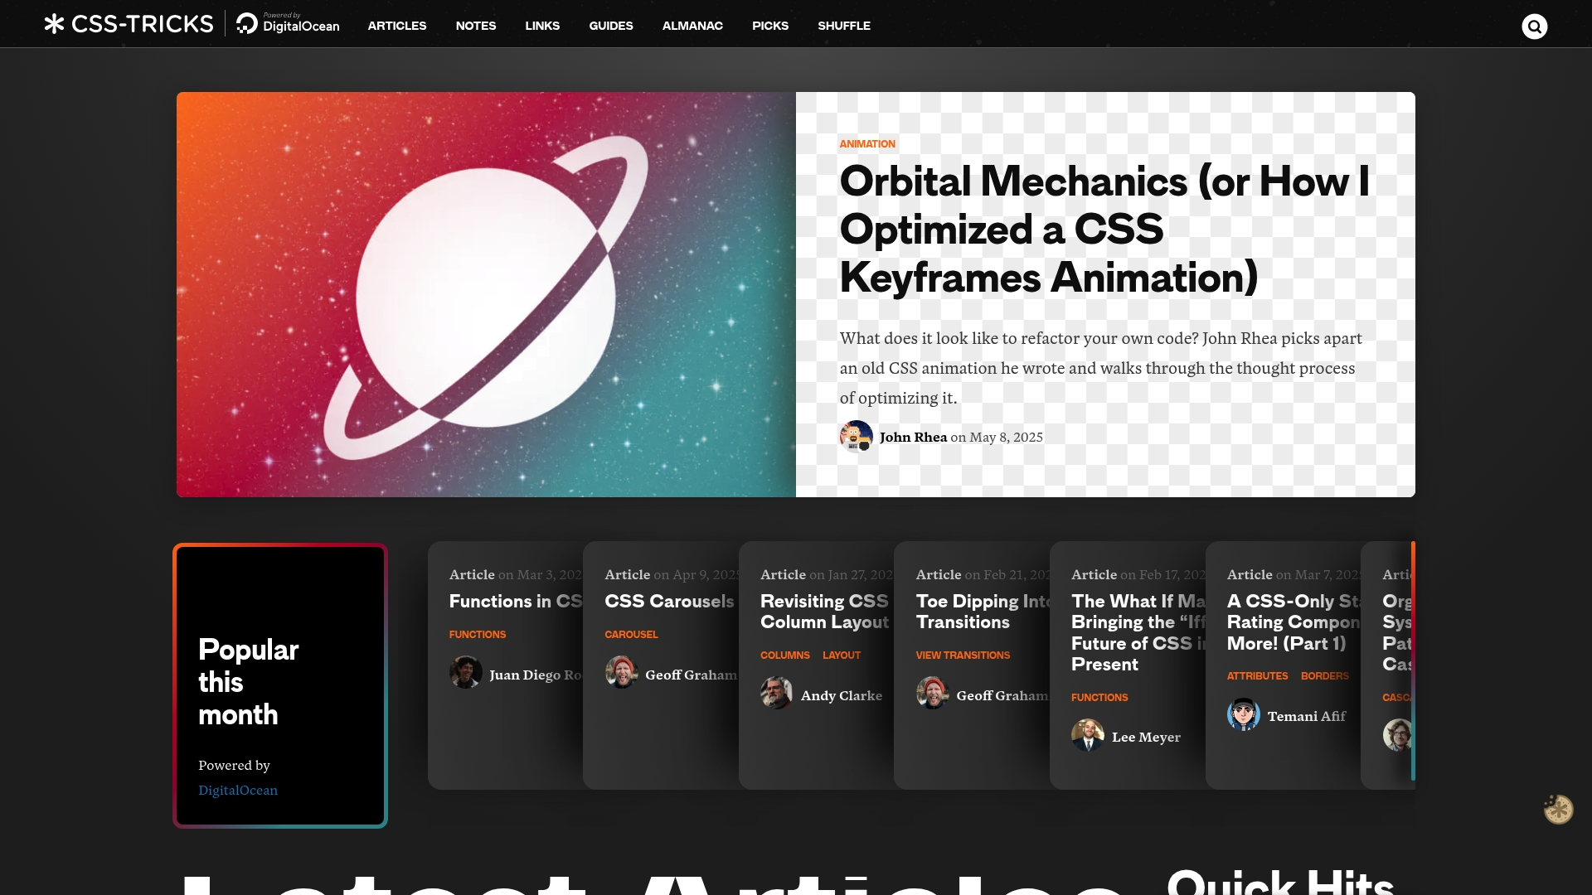Click the Animation tag above headline

pos(867,144)
